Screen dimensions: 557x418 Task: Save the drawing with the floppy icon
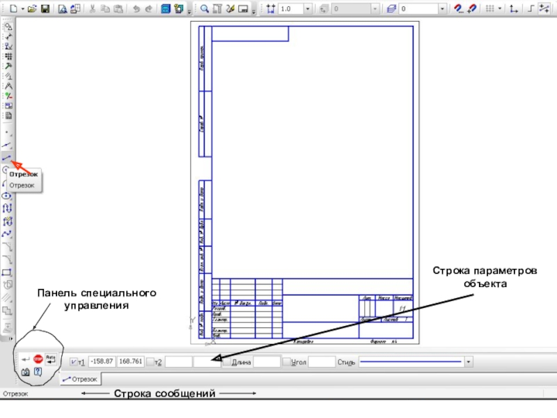point(45,9)
